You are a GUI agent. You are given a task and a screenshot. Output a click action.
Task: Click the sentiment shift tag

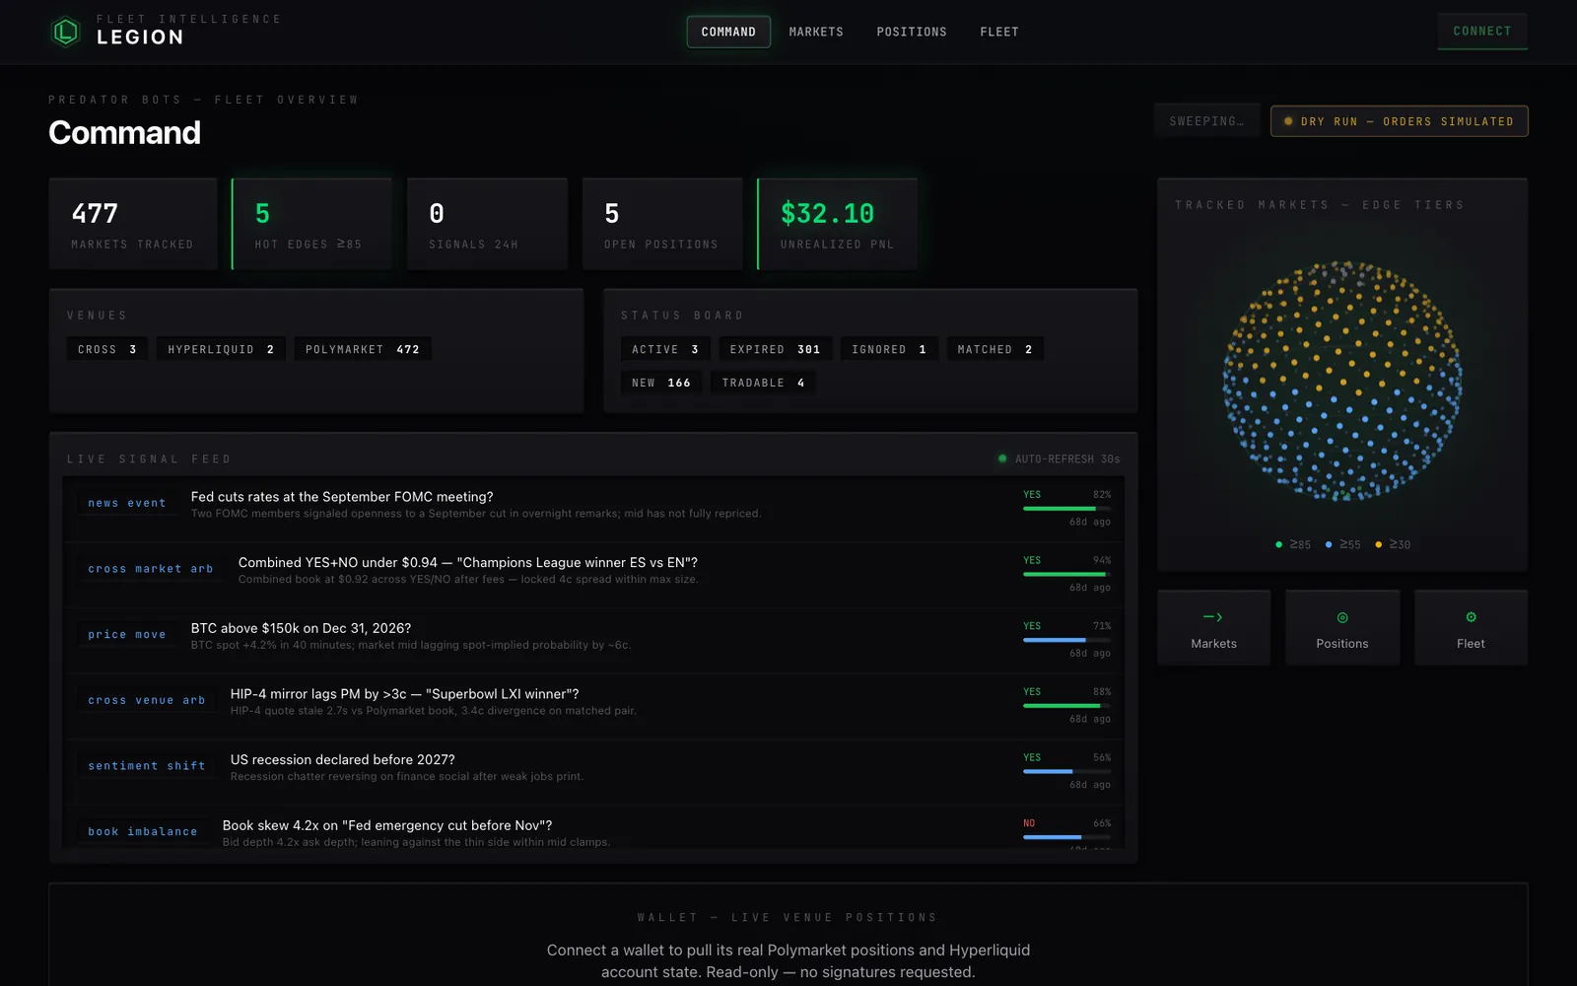click(147, 766)
